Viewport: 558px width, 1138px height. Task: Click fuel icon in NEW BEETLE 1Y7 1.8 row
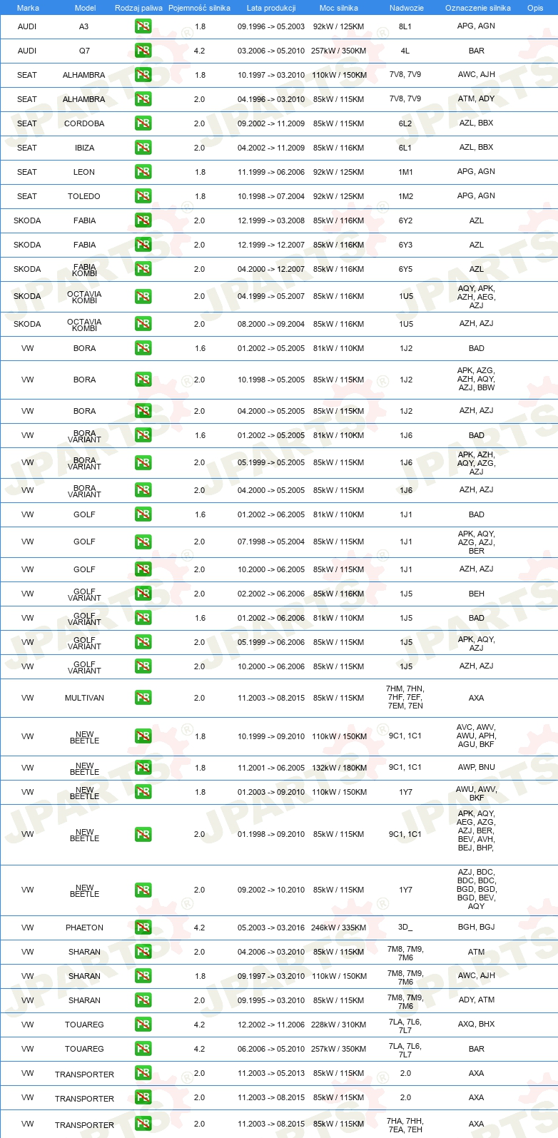point(143,792)
